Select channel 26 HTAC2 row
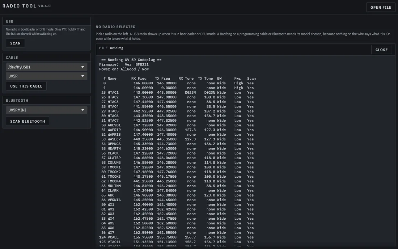Viewport: 398px width, 249px height. [177, 97]
